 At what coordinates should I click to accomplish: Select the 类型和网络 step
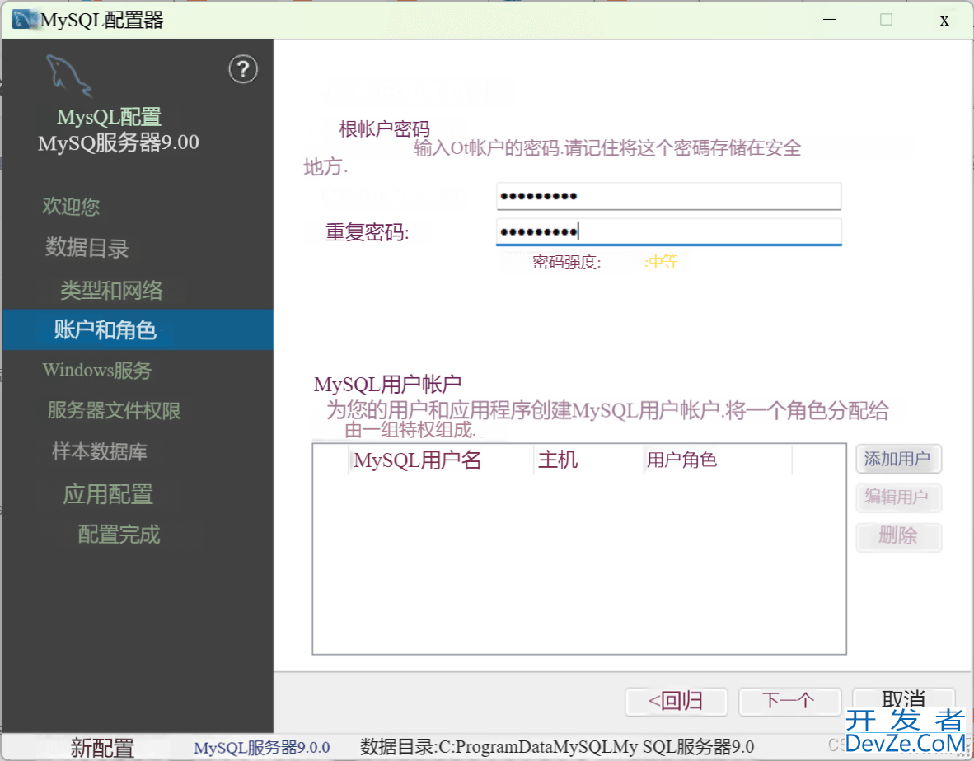pyautogui.click(x=112, y=290)
